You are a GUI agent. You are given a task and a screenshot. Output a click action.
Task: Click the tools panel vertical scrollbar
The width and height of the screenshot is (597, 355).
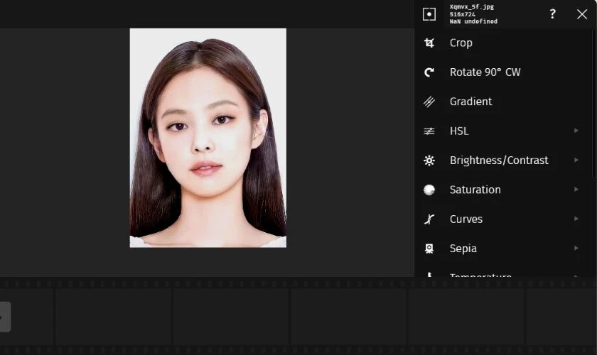594,103
